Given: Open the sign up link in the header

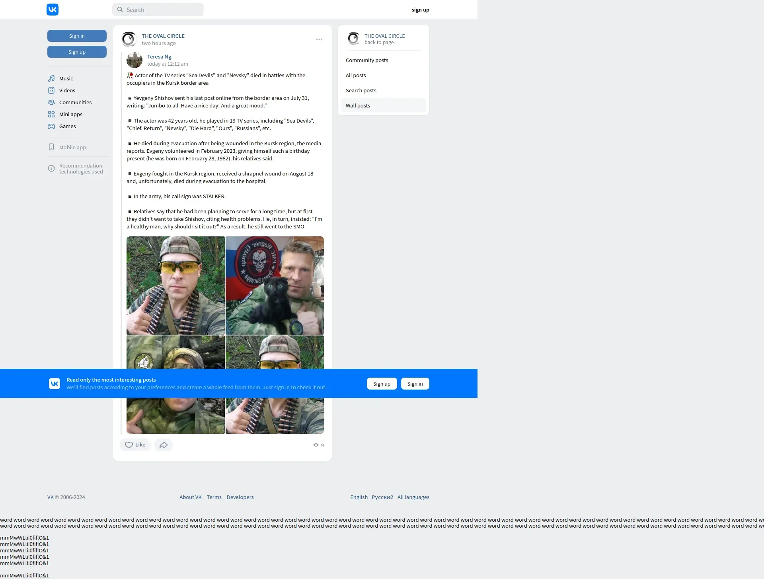Looking at the screenshot, I should click(420, 10).
